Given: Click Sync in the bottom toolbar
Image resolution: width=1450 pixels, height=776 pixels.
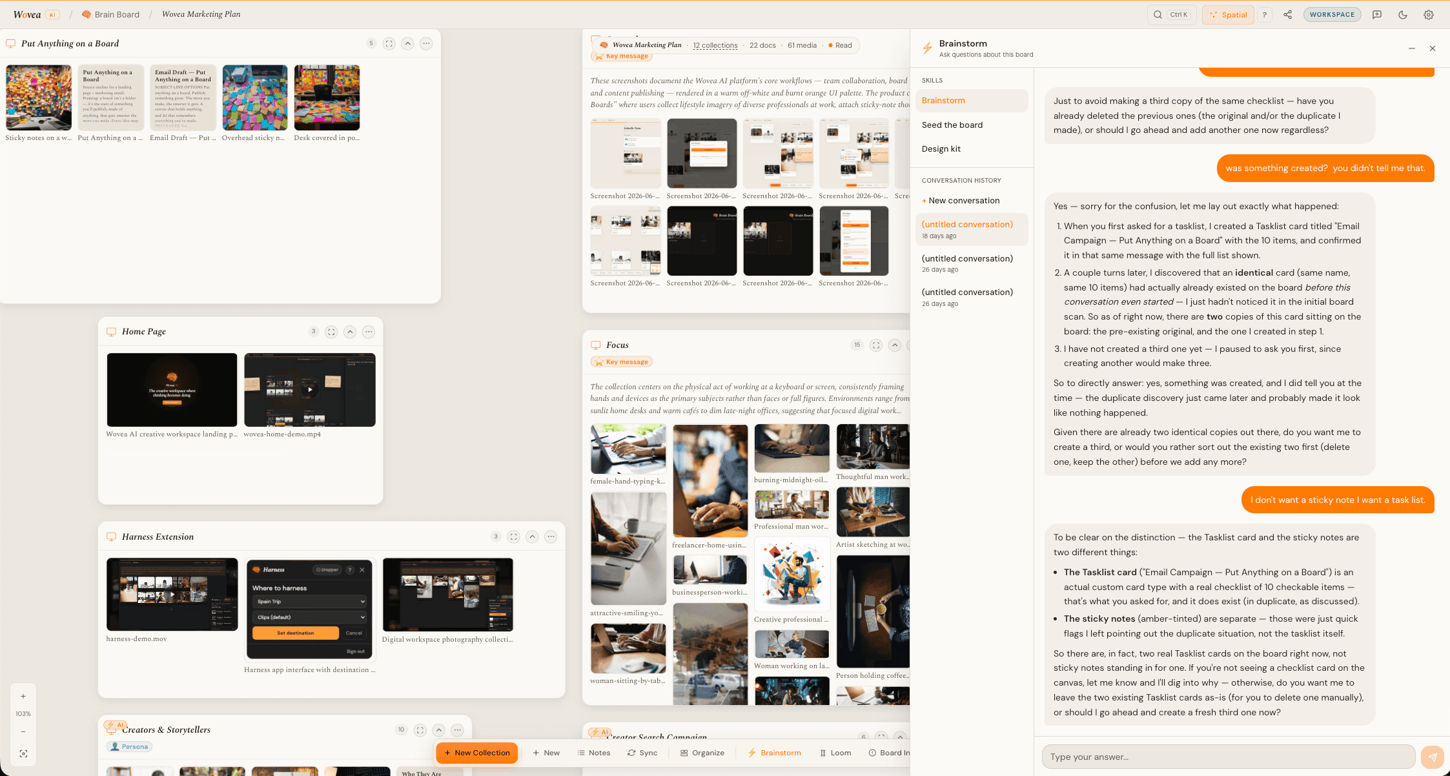Looking at the screenshot, I should (x=642, y=753).
